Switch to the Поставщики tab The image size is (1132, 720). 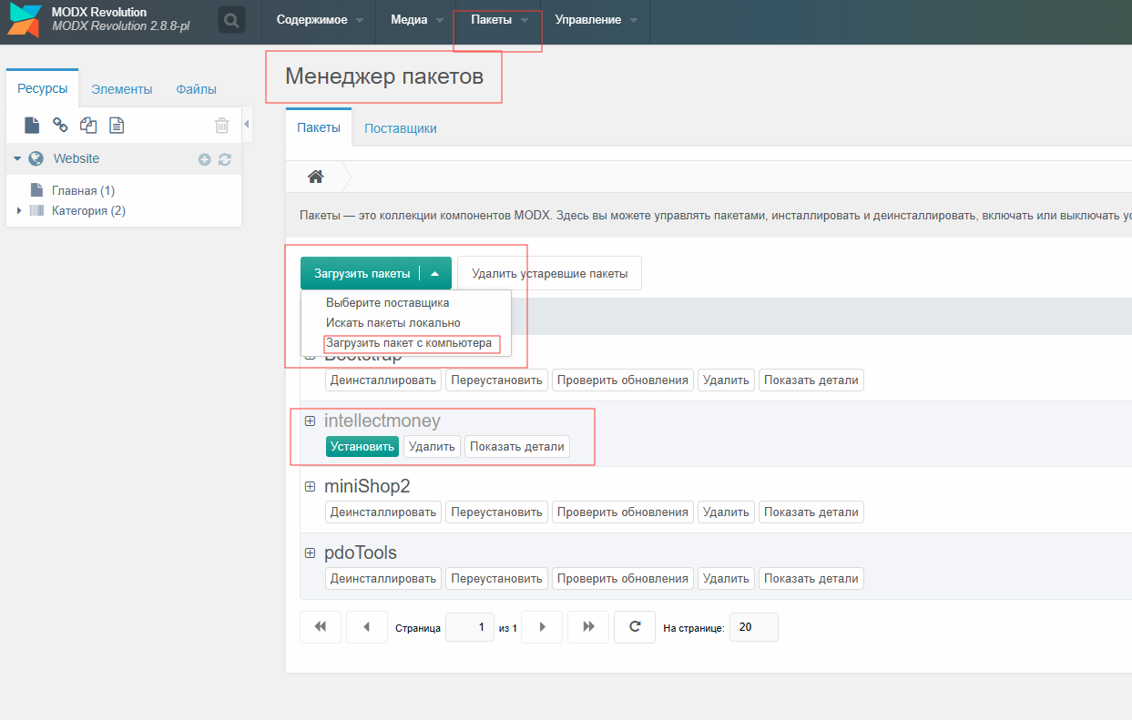click(x=400, y=128)
